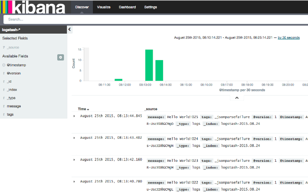This screenshot has width=308, height=194.
Task: Click the timestamp August 25th 2015, 08:13:43.402
Action: [x=111, y=138]
